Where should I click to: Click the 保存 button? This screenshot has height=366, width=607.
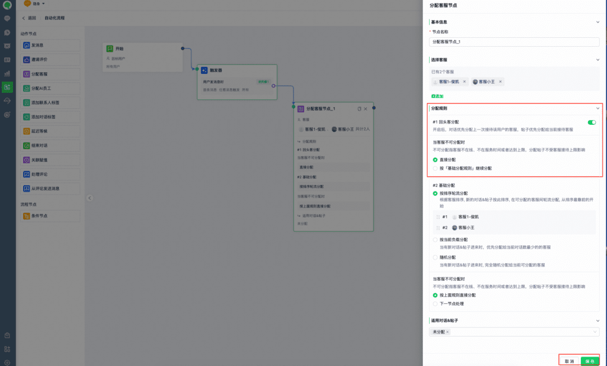(589, 360)
